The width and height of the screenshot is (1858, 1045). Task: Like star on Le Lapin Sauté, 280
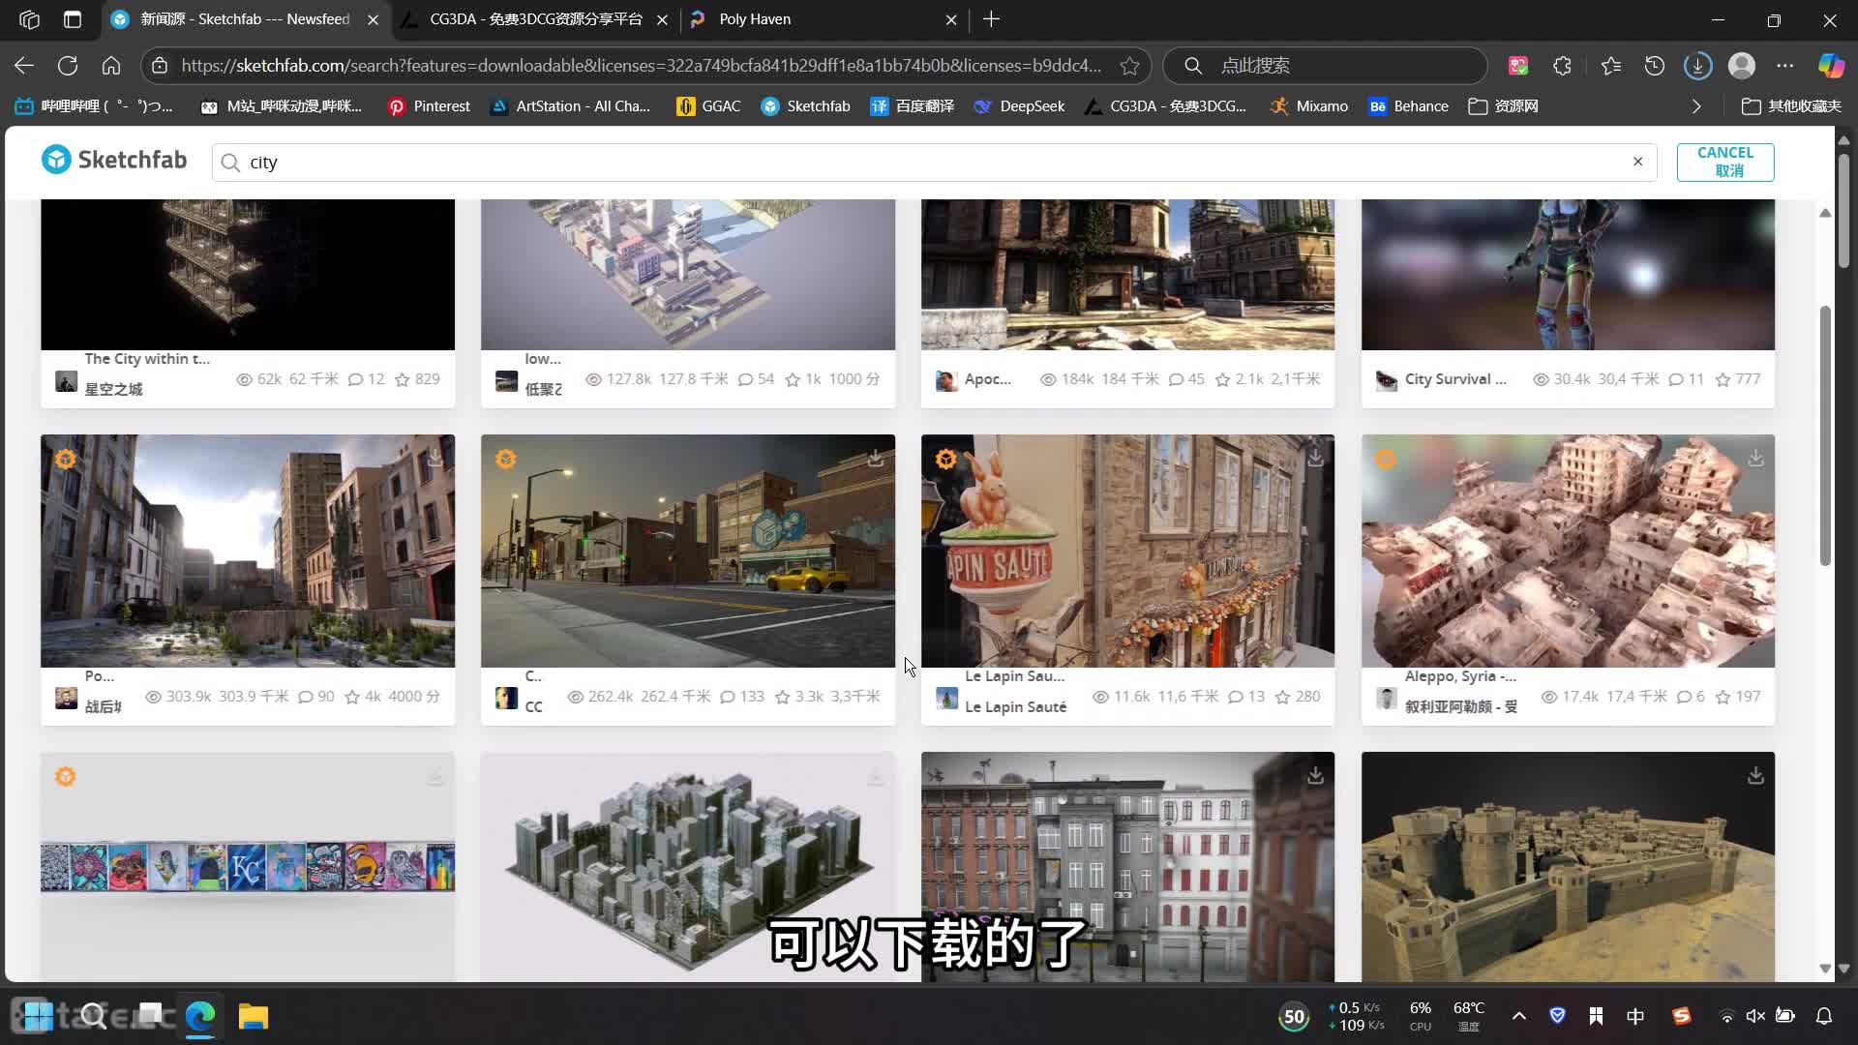click(x=1282, y=697)
